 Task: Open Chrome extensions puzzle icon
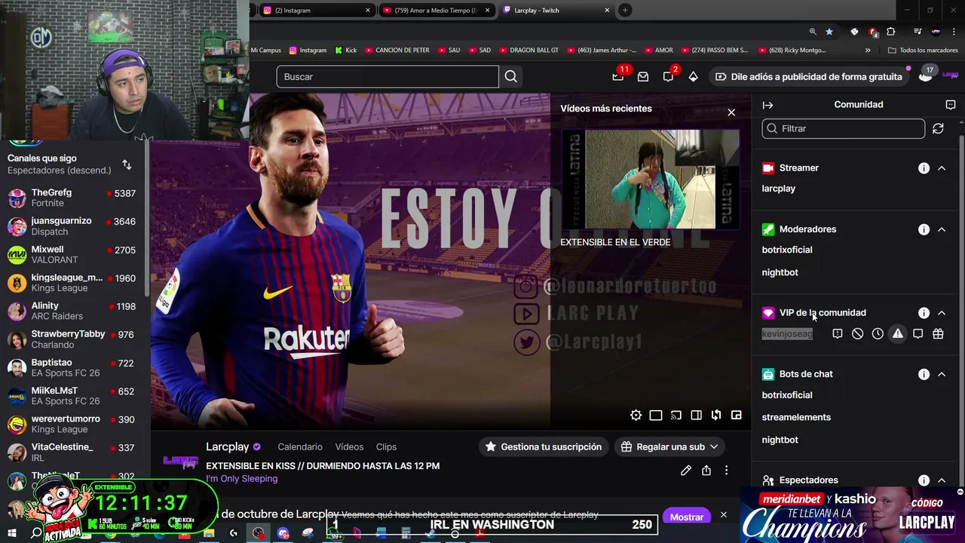click(x=891, y=32)
